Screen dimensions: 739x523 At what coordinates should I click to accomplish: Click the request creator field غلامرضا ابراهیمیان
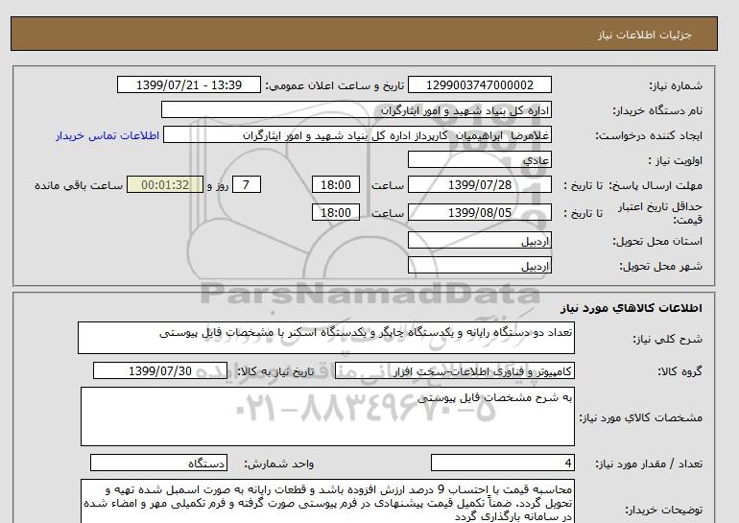pos(357,135)
